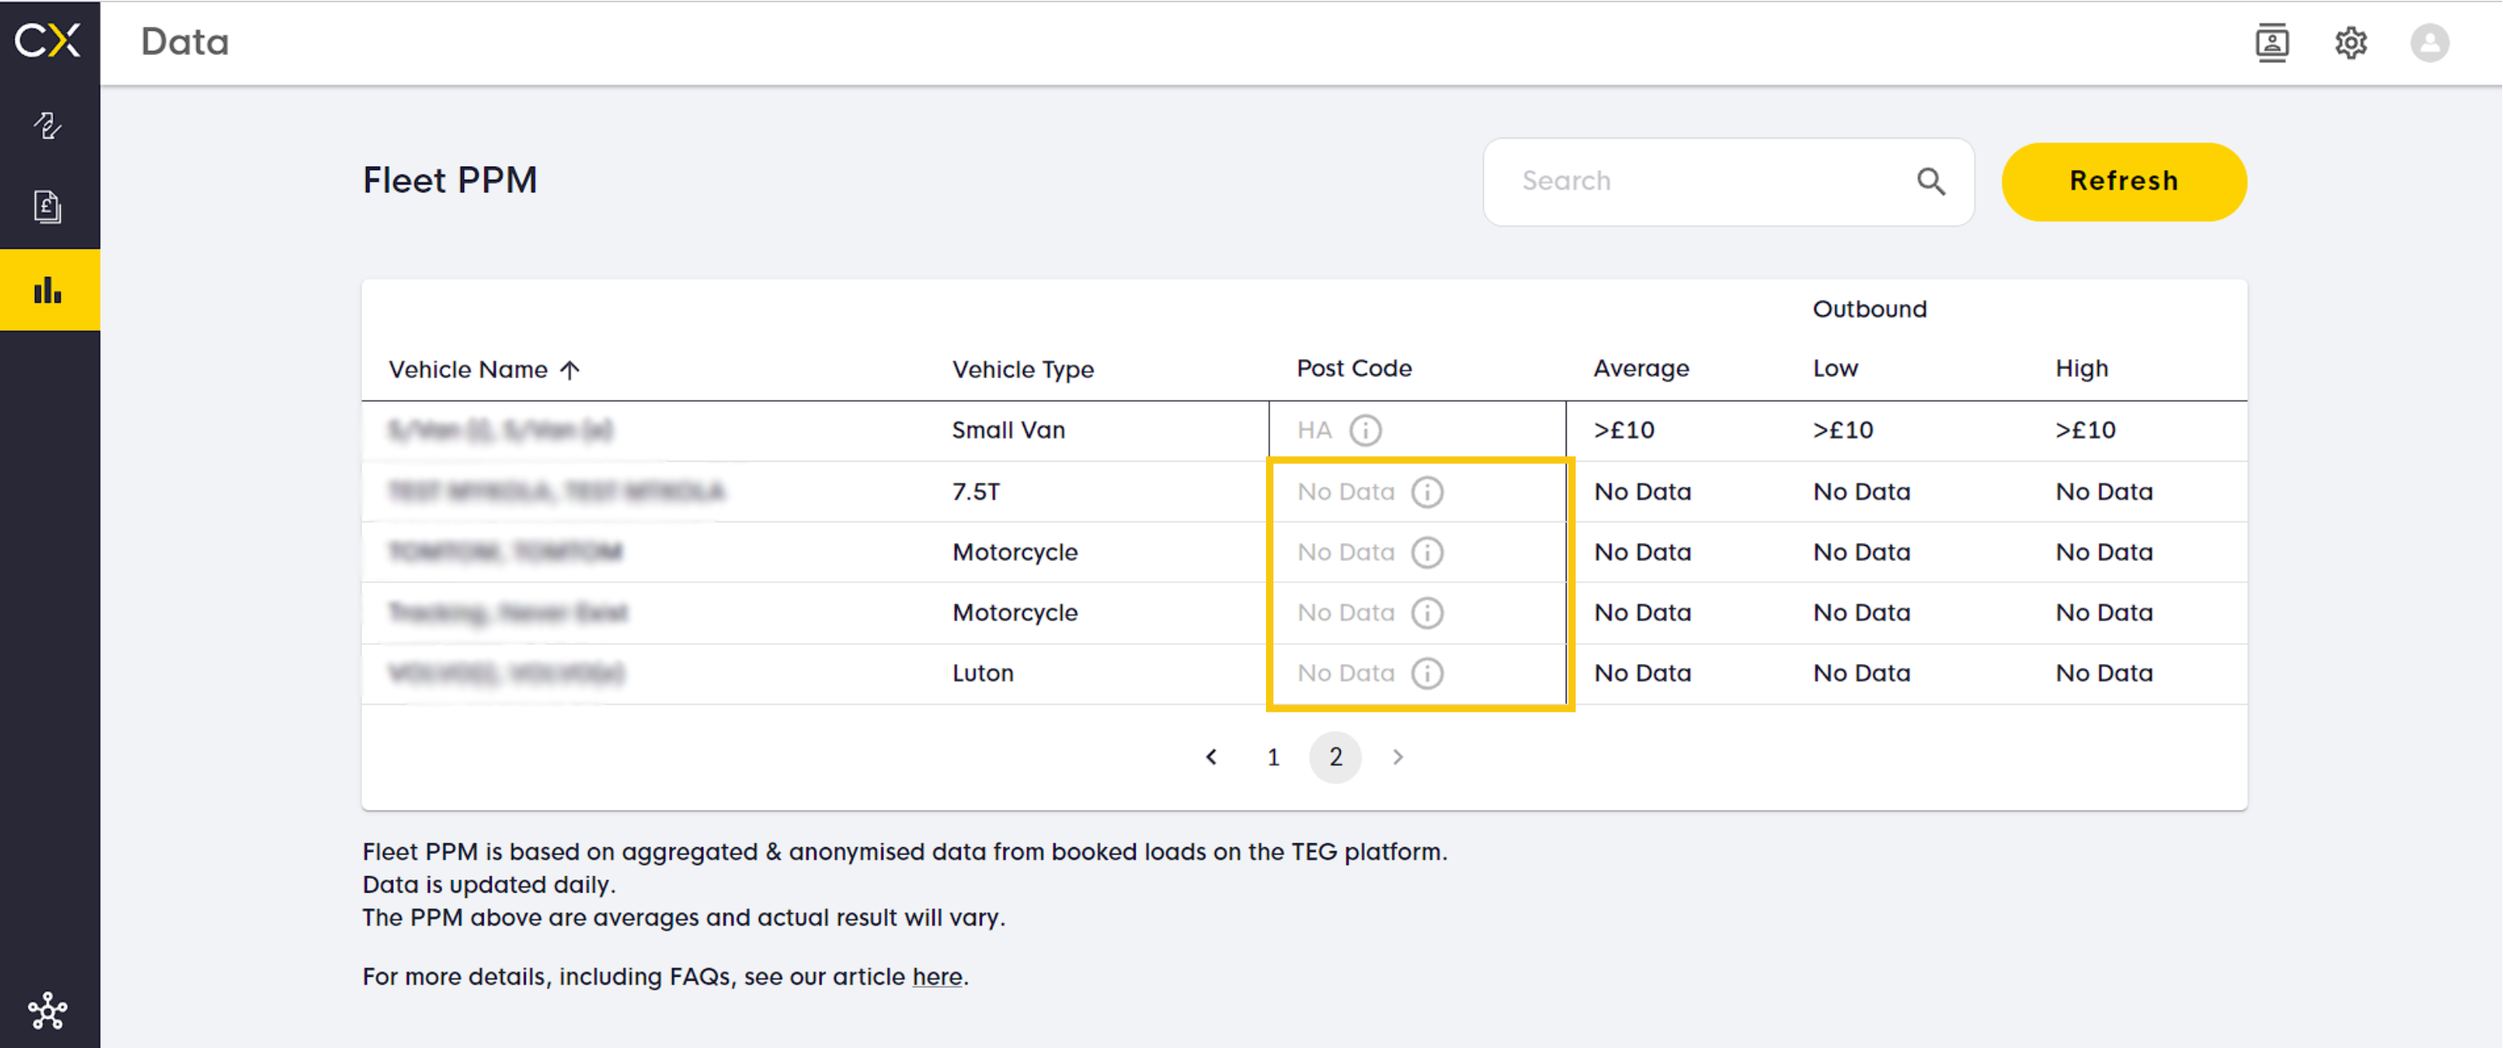Click the search magnifier icon
This screenshot has height=1048, width=2503.
[1929, 181]
